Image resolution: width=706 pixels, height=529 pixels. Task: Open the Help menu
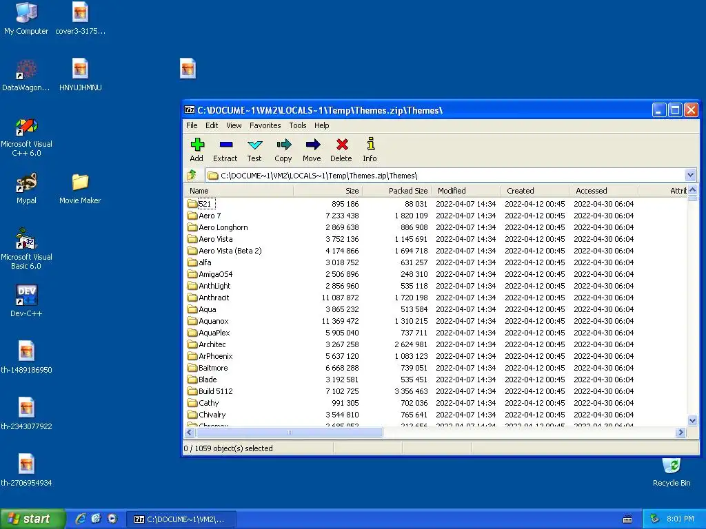click(x=321, y=125)
